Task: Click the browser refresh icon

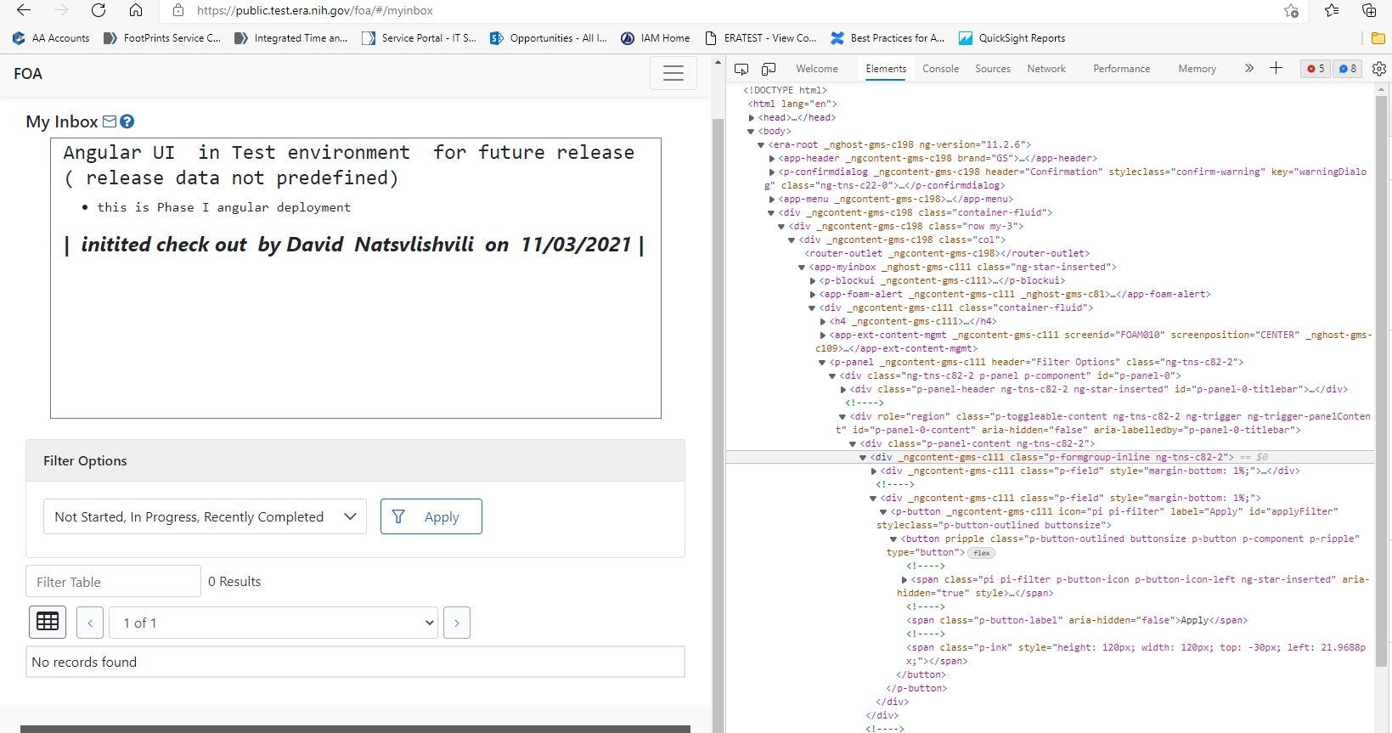Action: [99, 10]
